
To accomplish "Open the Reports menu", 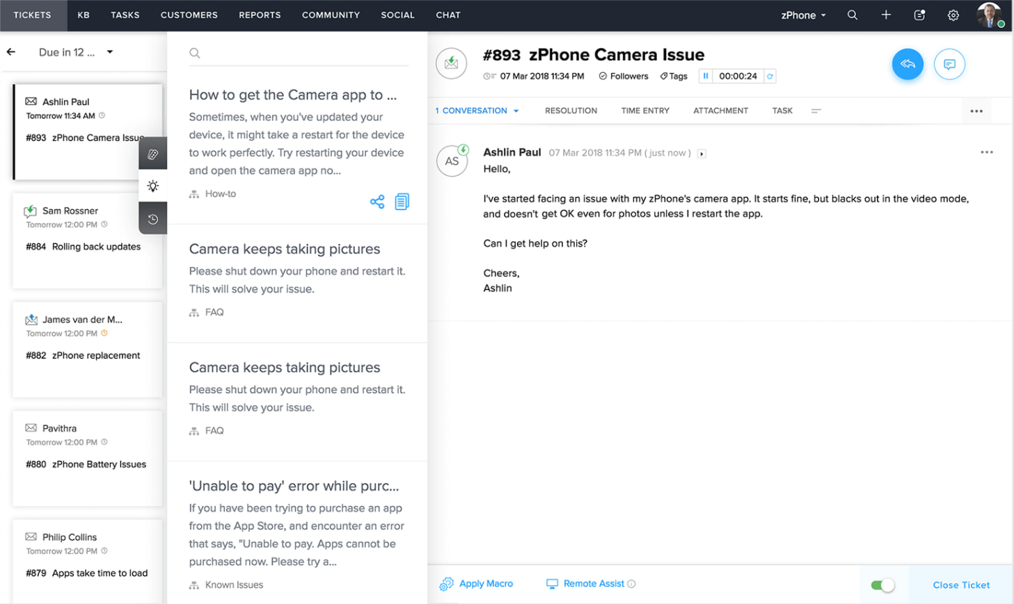I will tap(260, 15).
